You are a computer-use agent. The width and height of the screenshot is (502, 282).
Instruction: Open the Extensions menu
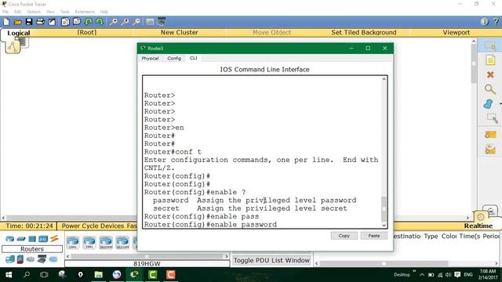coord(85,12)
